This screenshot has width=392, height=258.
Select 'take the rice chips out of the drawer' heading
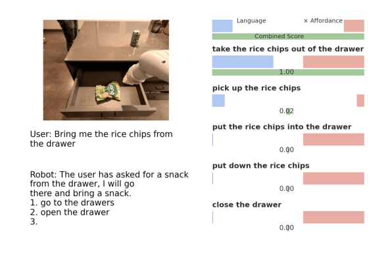click(x=288, y=49)
